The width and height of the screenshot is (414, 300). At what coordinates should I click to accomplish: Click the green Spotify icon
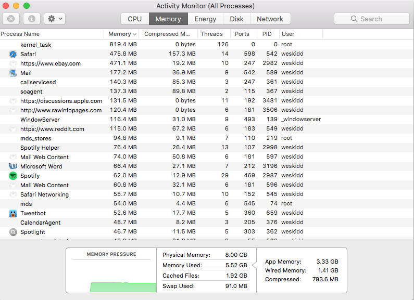[13, 176]
